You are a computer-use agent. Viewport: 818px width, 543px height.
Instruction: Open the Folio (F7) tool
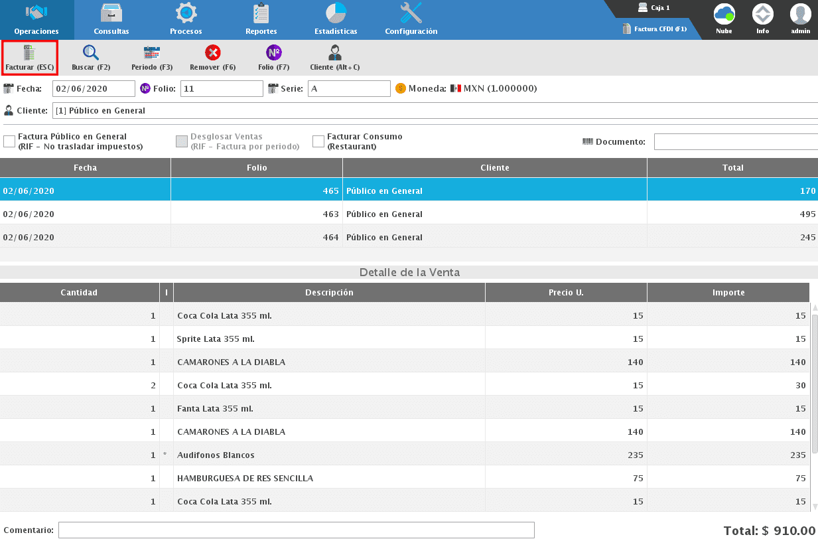point(273,57)
